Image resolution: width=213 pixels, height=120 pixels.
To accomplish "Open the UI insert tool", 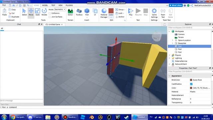I will (95, 12).
